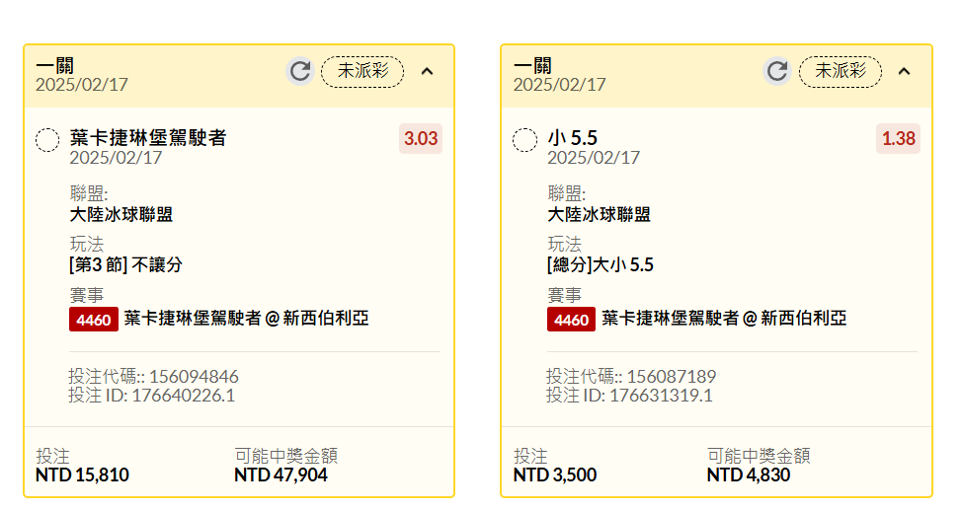Image resolution: width=962 pixels, height=511 pixels.
Task: Select the 葉卡捷琳堡駕駛者 radio circle
Action: pos(47,139)
